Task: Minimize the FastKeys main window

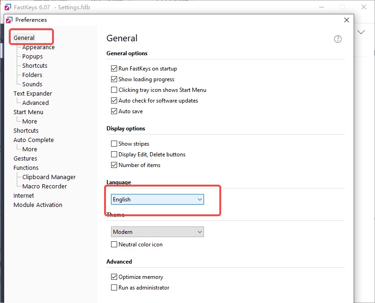Action: (322, 7)
